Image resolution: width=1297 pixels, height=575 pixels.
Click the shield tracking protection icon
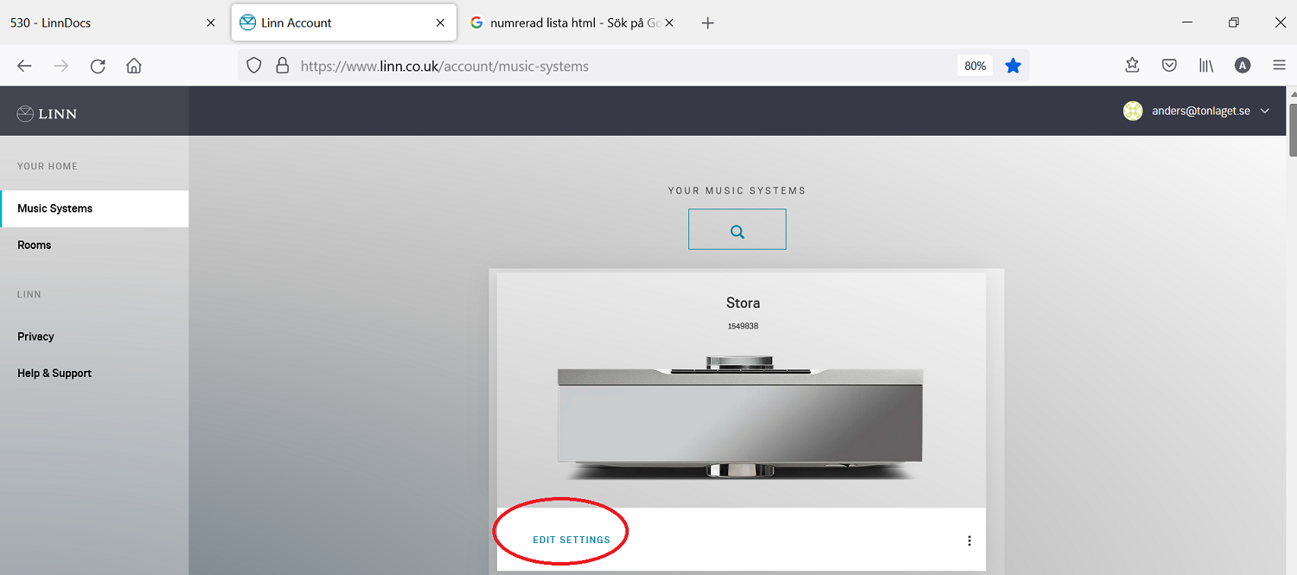click(253, 66)
